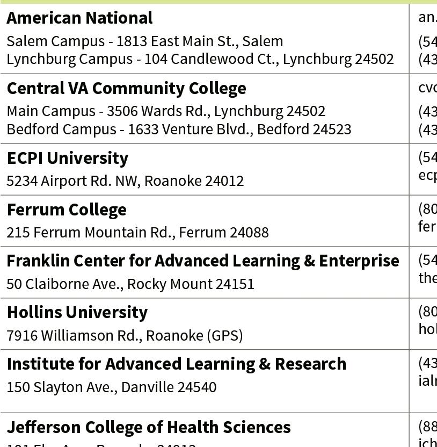The width and height of the screenshot is (437, 447).
Task: Select 215 Ferrum Mountain Rd. address
Action: click(x=137, y=232)
